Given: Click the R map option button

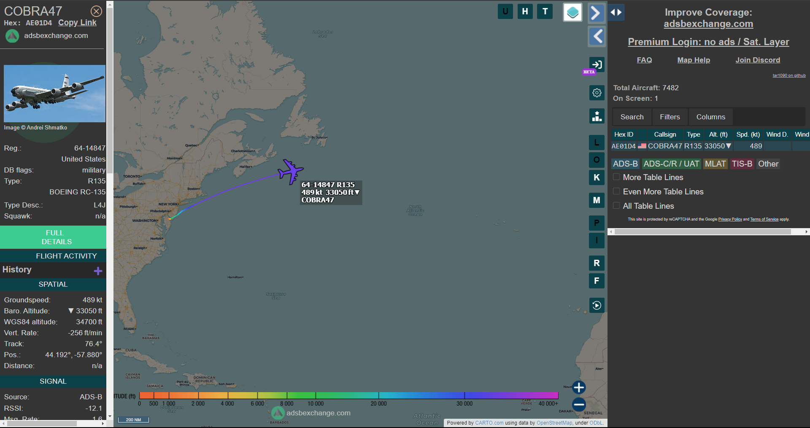Looking at the screenshot, I should point(597,263).
